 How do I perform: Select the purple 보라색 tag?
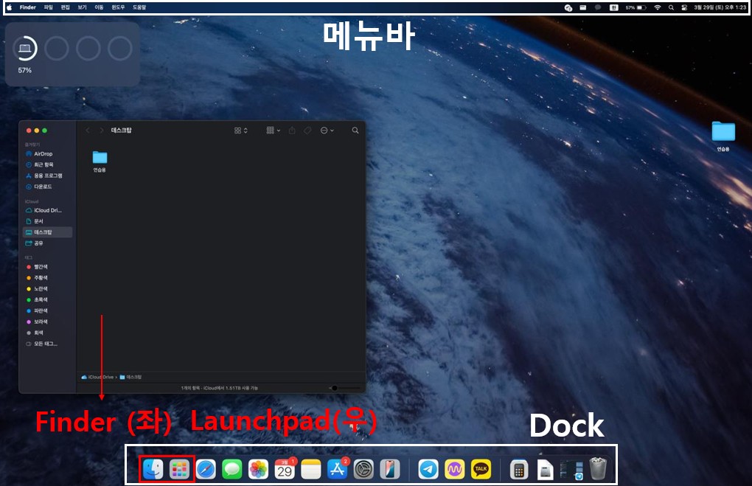[x=47, y=322]
